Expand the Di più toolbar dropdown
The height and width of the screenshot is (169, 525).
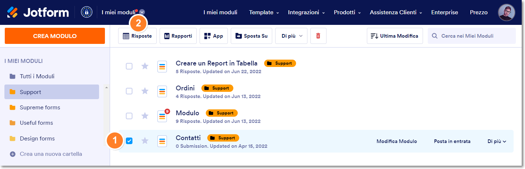click(x=291, y=36)
